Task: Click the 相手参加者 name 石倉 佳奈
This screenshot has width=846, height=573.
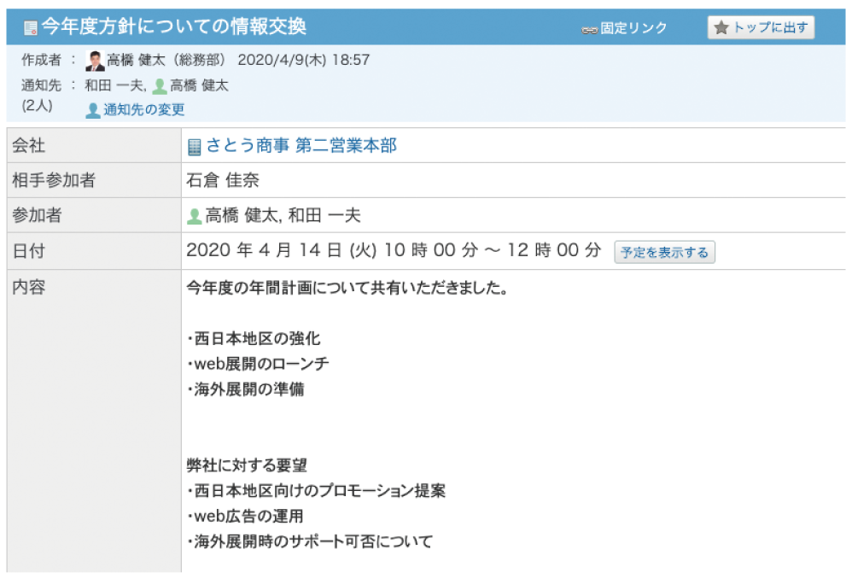Action: pyautogui.click(x=222, y=180)
